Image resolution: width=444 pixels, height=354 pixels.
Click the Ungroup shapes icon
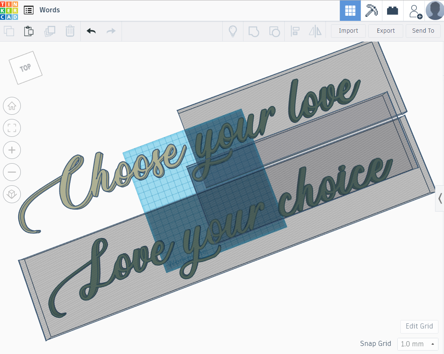coord(274,31)
